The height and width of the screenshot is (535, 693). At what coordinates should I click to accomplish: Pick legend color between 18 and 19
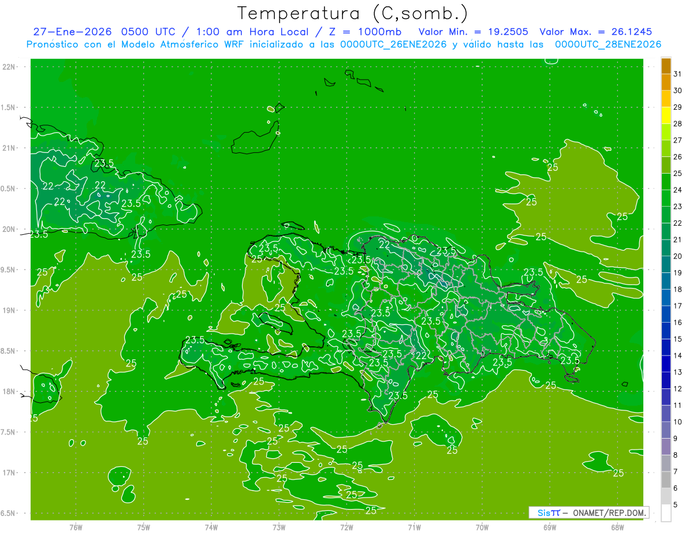[666, 280]
